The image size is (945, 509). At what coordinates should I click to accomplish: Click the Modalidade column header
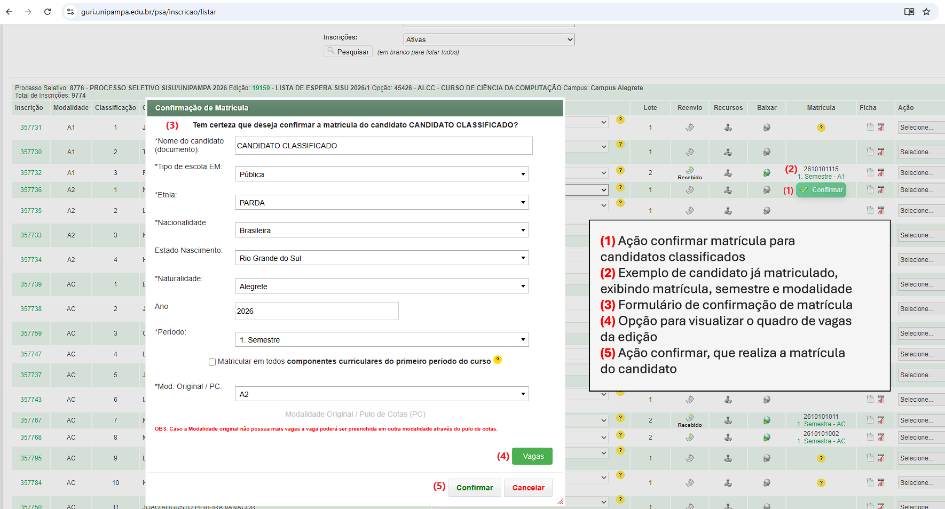[71, 108]
